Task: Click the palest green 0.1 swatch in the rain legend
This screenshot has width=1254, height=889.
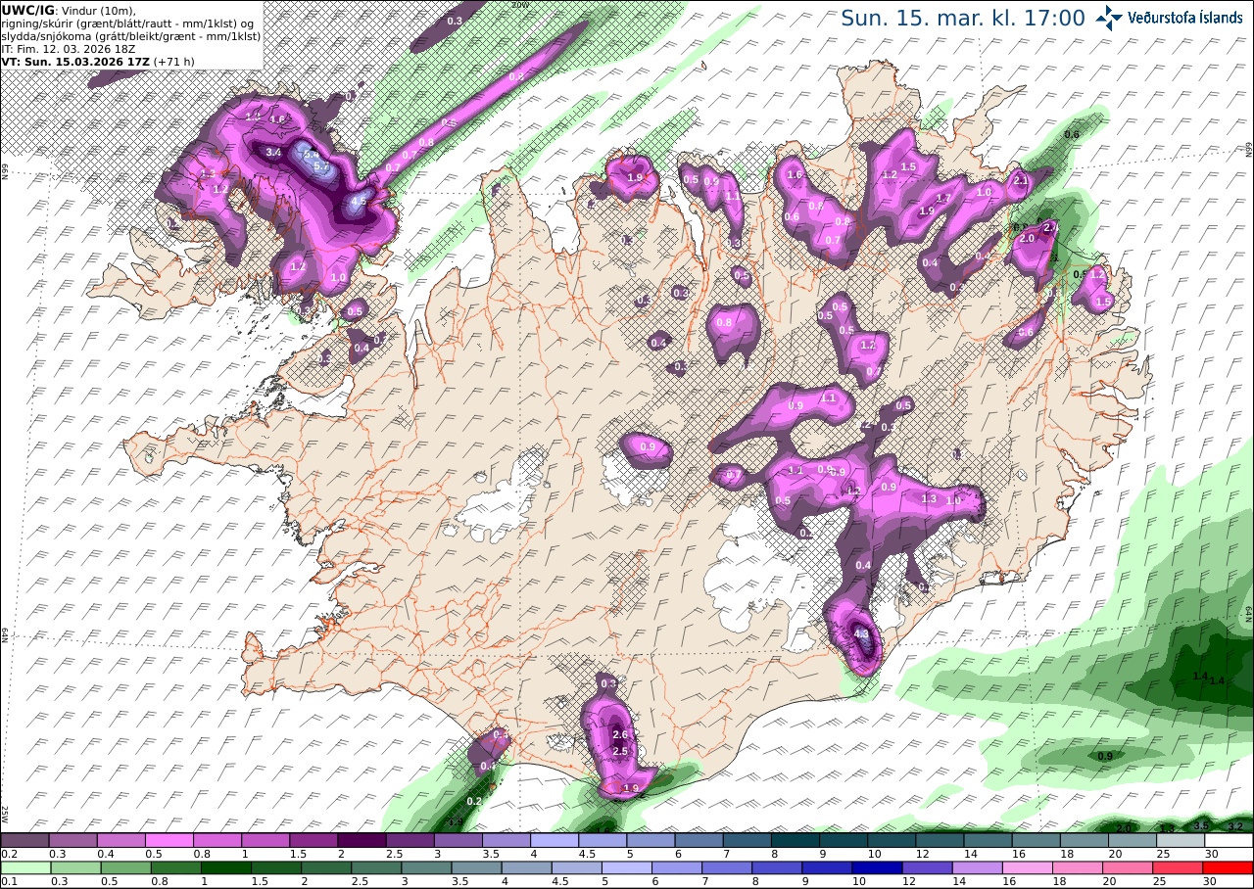Action: point(24,867)
